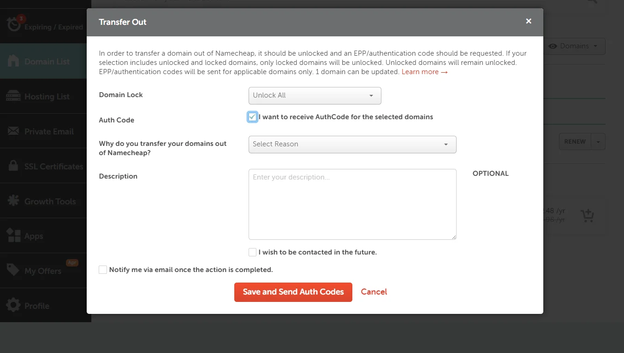
Task: Expand the arrow beside RENEW
Action: tap(598, 141)
